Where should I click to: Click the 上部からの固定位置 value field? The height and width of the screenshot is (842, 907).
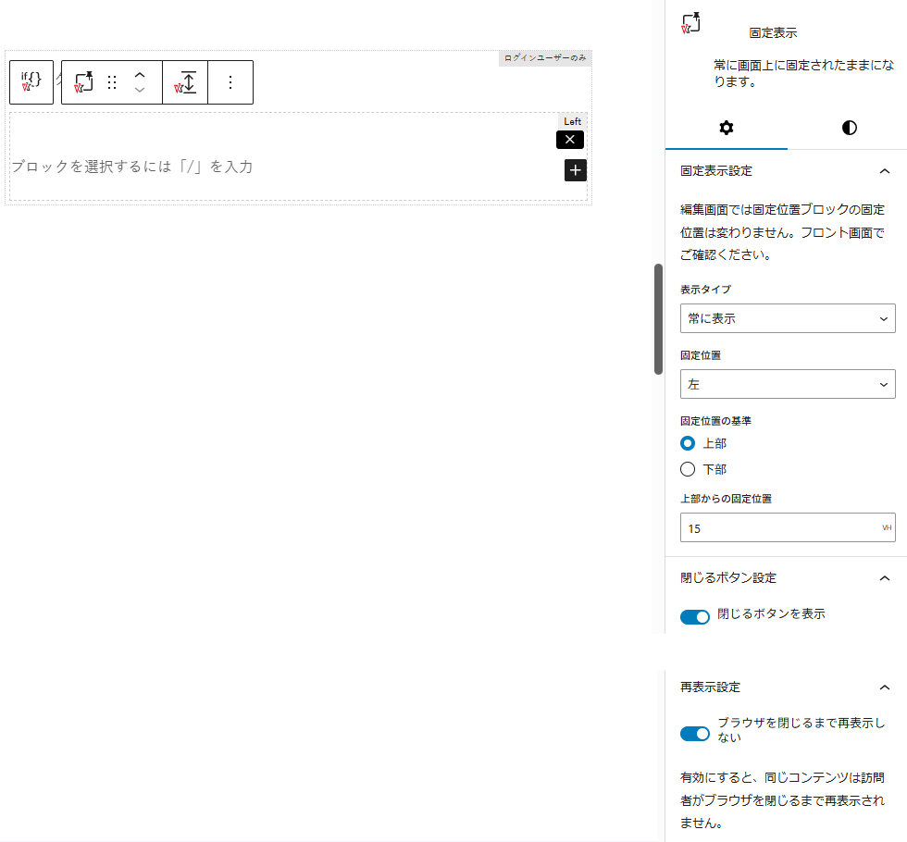pos(788,527)
